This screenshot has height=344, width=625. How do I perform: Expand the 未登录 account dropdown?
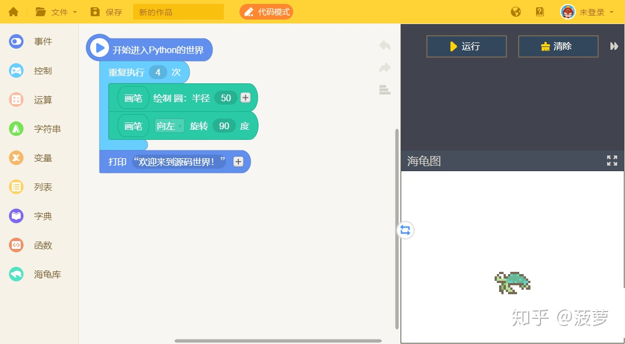point(596,12)
